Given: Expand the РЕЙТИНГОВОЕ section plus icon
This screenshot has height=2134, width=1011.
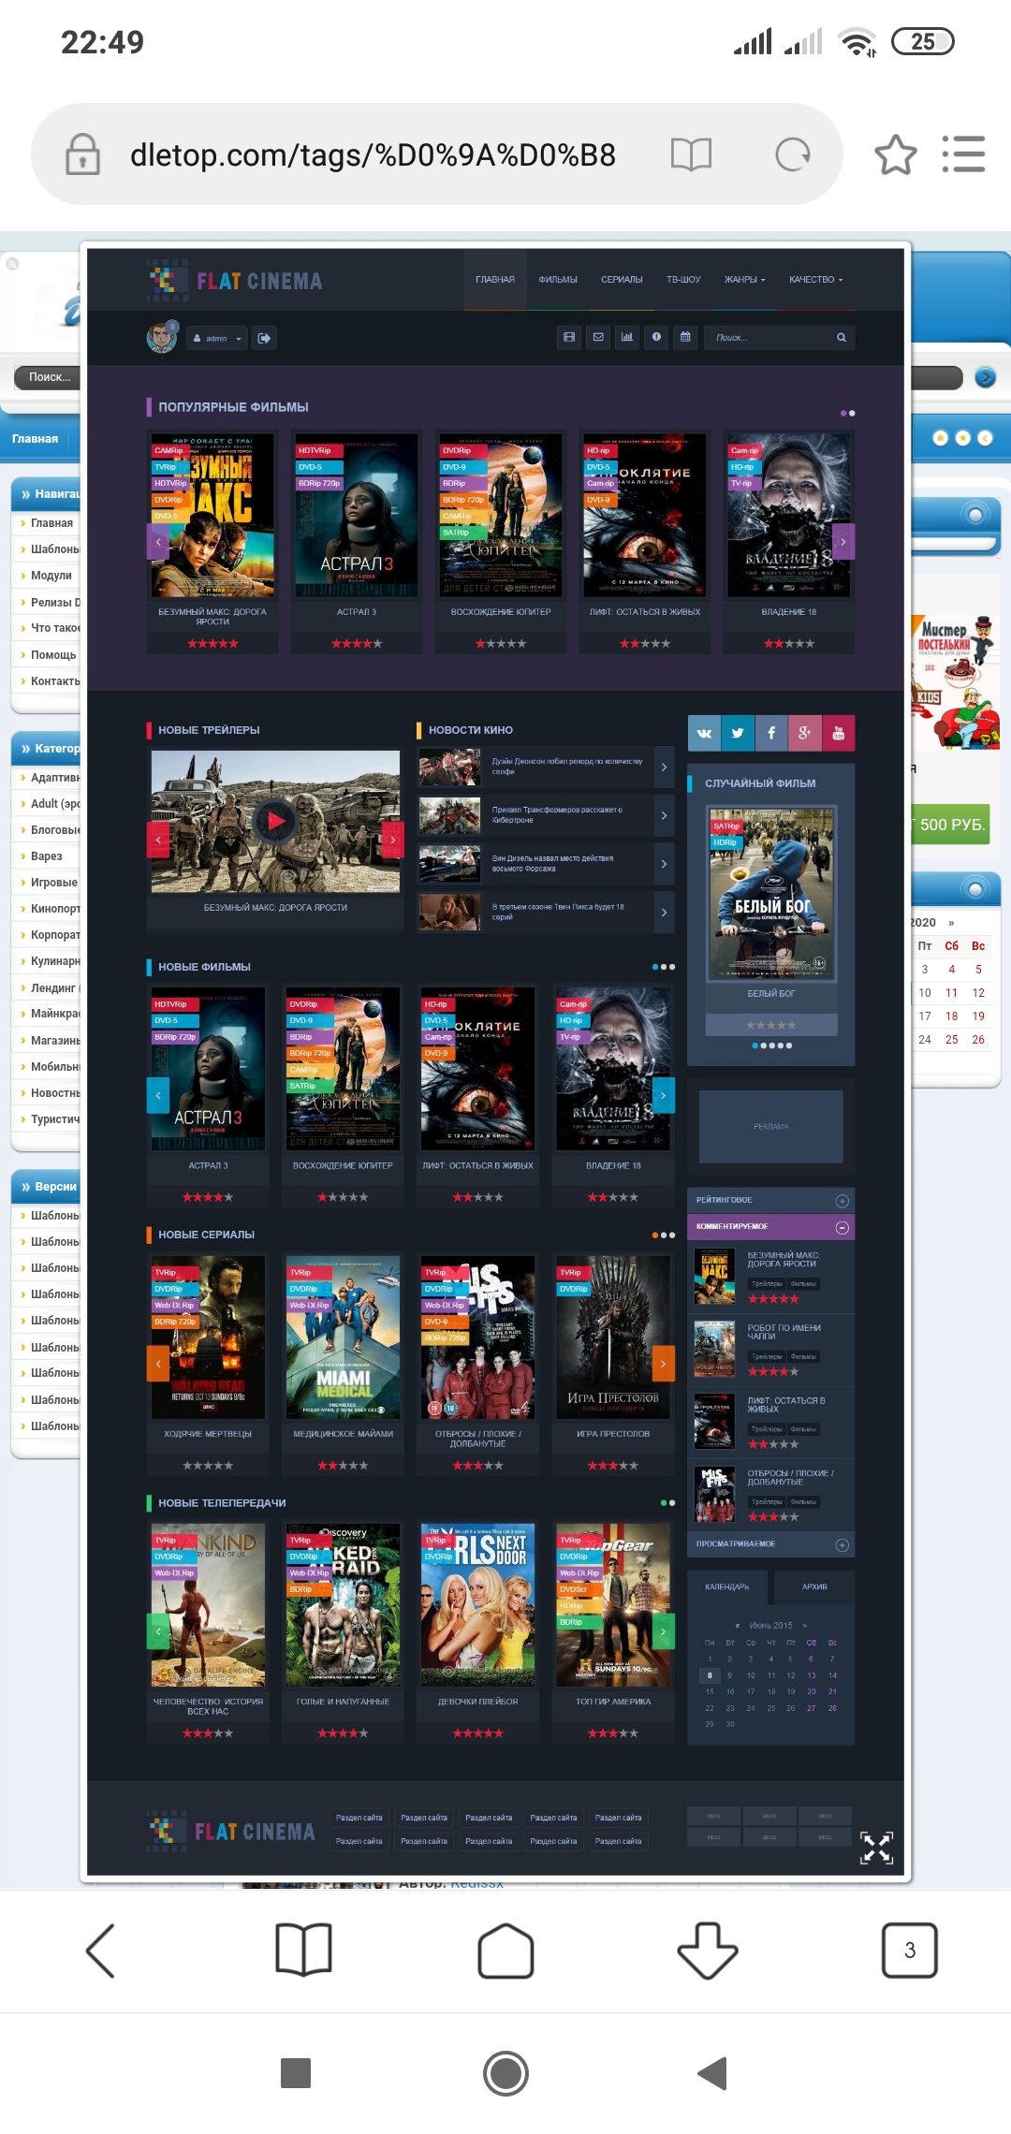Looking at the screenshot, I should (x=842, y=1201).
